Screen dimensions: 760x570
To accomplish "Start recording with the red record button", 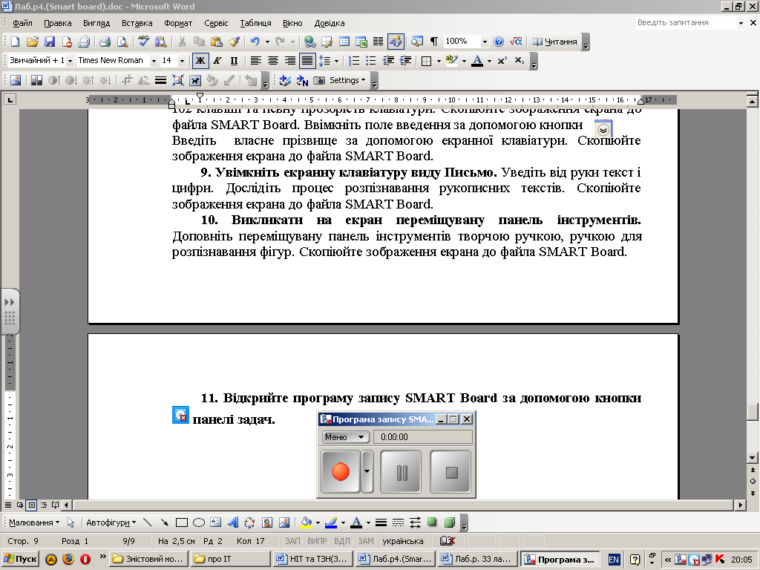I will [341, 471].
